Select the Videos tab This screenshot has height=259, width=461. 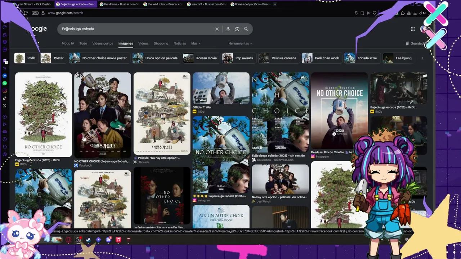point(143,44)
